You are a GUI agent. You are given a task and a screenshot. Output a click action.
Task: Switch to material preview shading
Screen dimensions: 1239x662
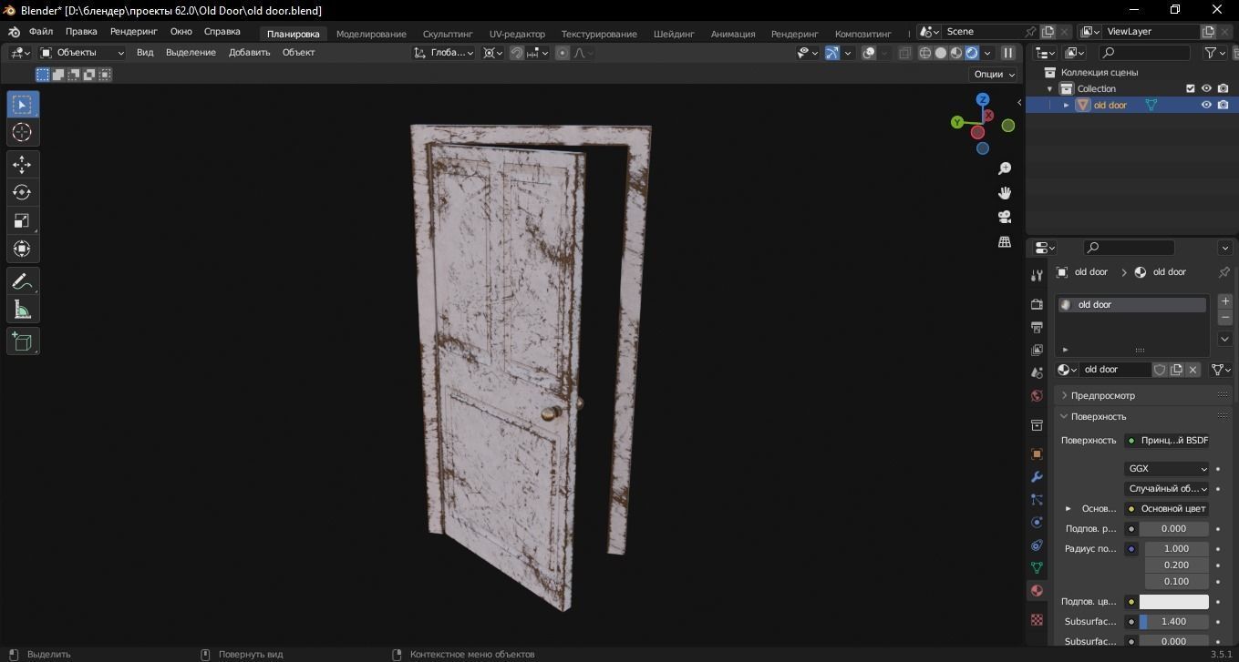[956, 53]
